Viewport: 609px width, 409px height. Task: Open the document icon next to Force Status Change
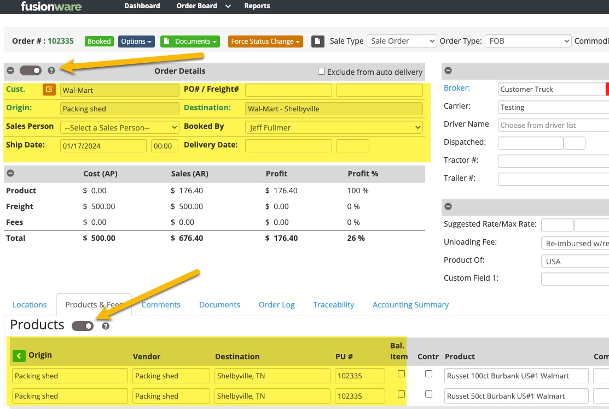(318, 40)
